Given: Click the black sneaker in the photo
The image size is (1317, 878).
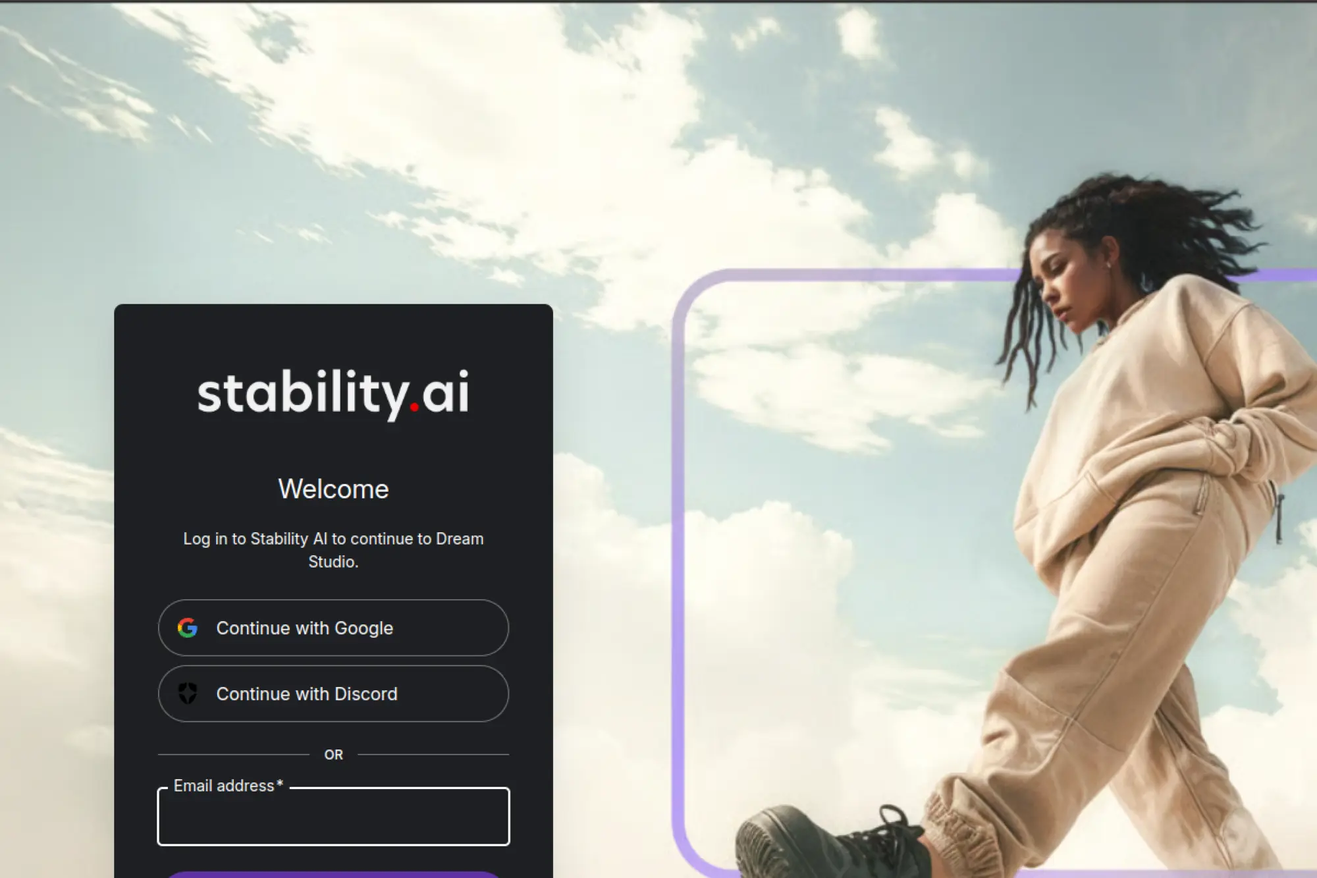Looking at the screenshot, I should pyautogui.click(x=831, y=842).
